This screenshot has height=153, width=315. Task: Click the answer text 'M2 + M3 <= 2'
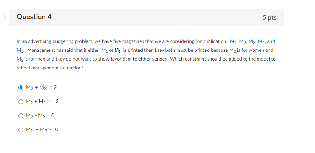tap(42, 102)
